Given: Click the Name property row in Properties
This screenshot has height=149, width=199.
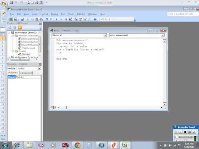Looking at the screenshot, I should coord(24,77).
